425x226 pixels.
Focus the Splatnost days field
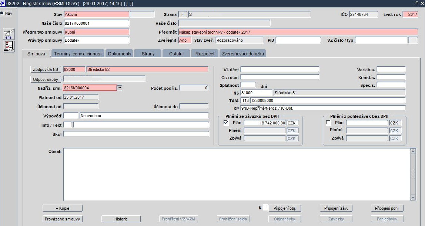pyautogui.click(x=248, y=85)
